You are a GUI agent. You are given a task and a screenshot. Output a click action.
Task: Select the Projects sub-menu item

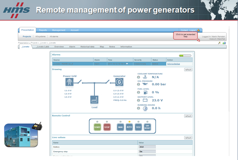click(27, 37)
